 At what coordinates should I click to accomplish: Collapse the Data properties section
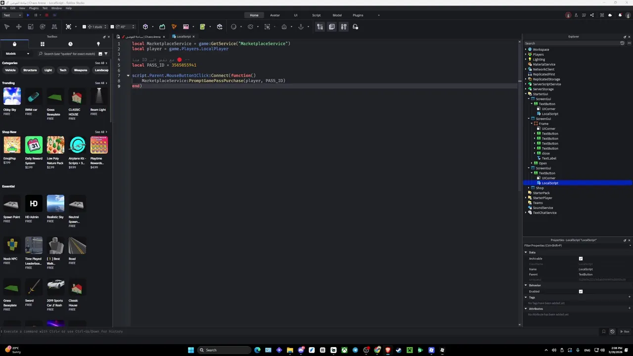526,252
